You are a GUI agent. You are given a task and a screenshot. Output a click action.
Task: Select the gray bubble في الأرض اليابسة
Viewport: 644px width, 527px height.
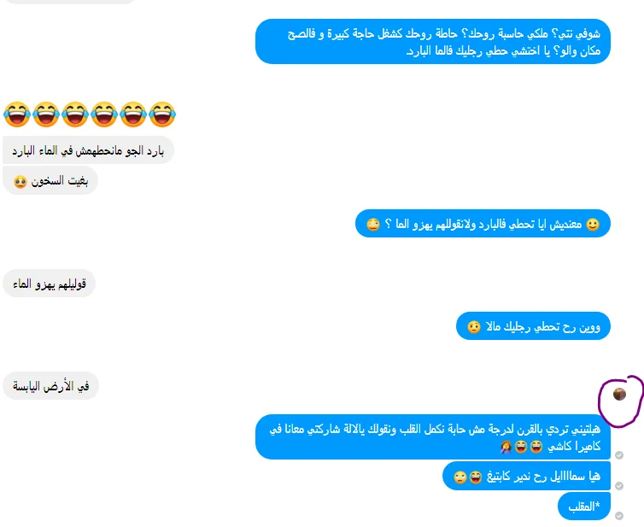point(51,386)
